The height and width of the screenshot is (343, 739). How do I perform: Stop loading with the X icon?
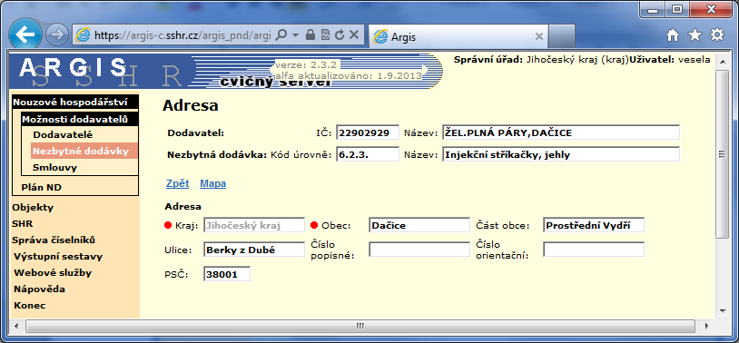(354, 34)
